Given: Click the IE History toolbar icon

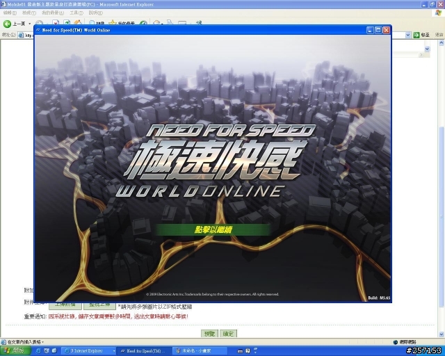Looking at the screenshot, I should pos(144,23).
